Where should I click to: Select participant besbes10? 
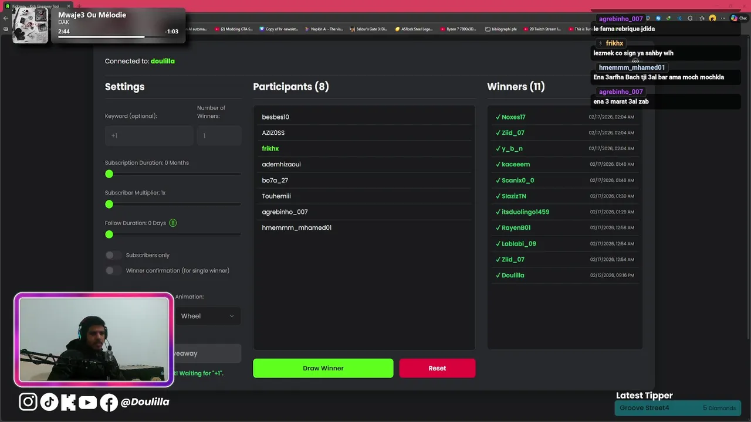click(x=364, y=117)
